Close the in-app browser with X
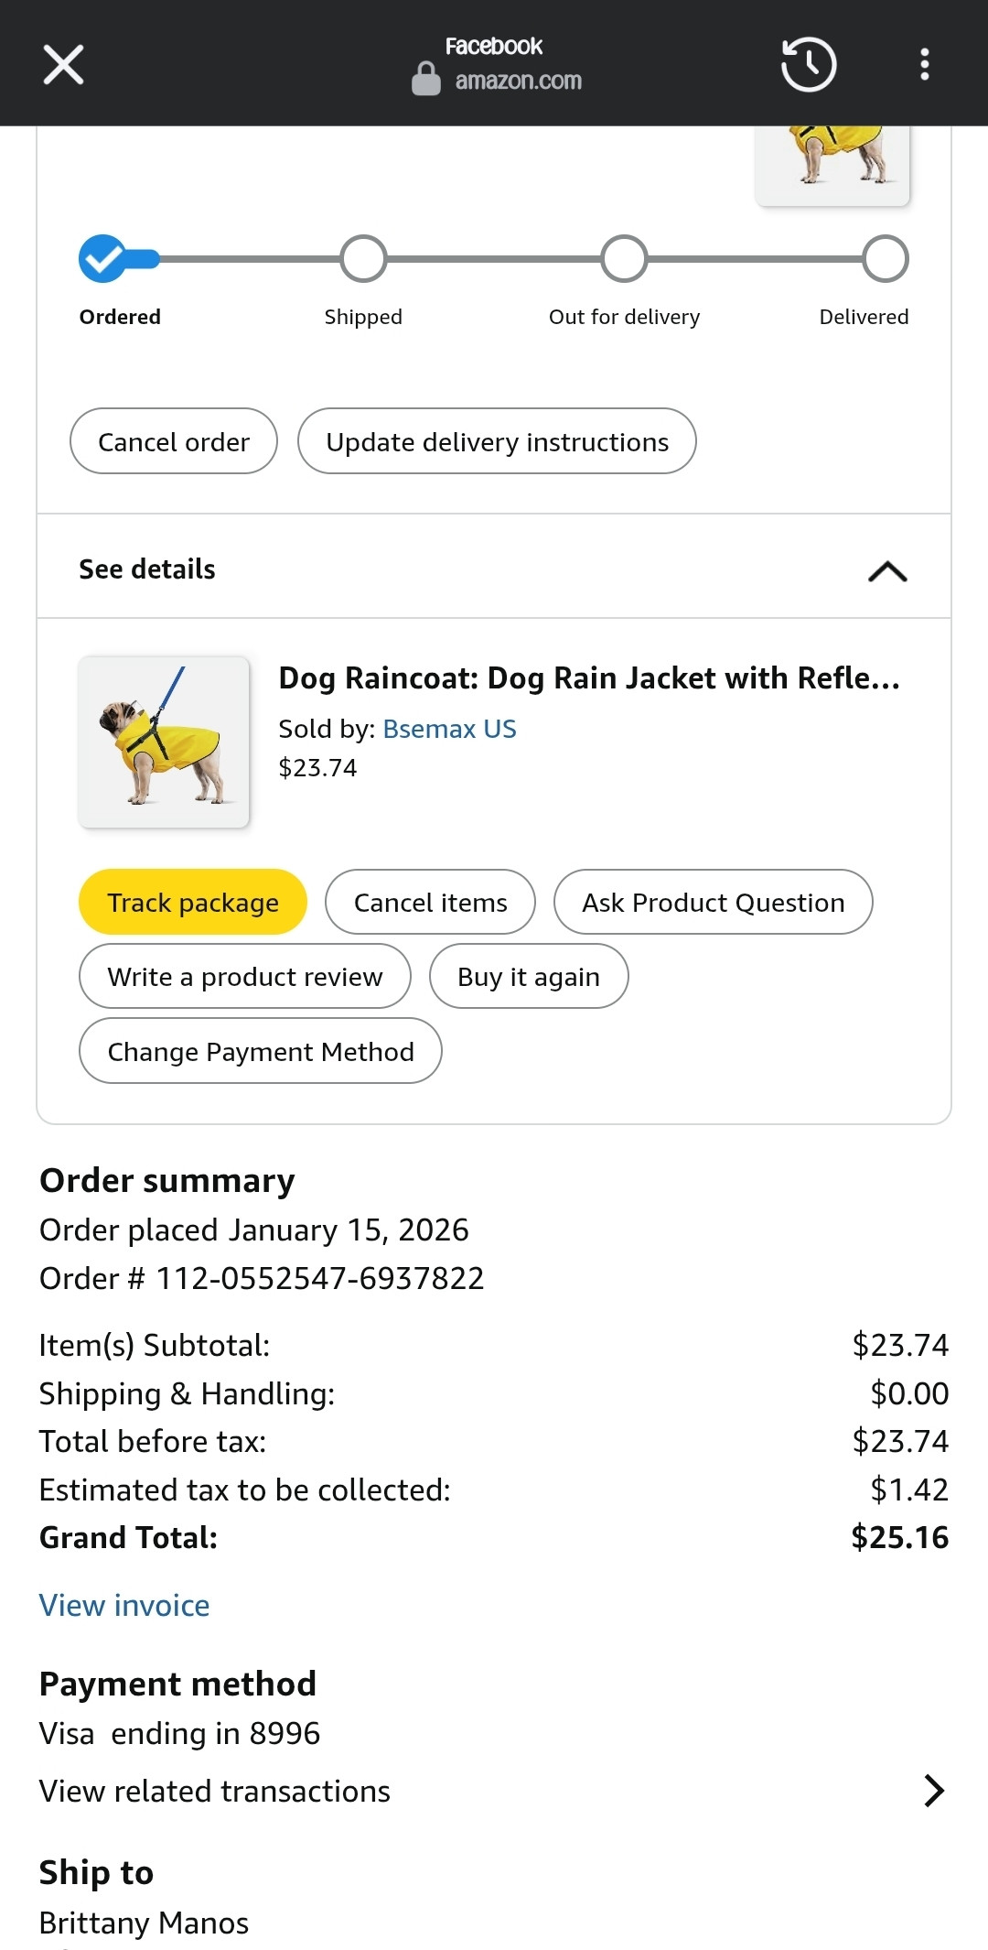Image resolution: width=988 pixels, height=1950 pixels. click(63, 65)
